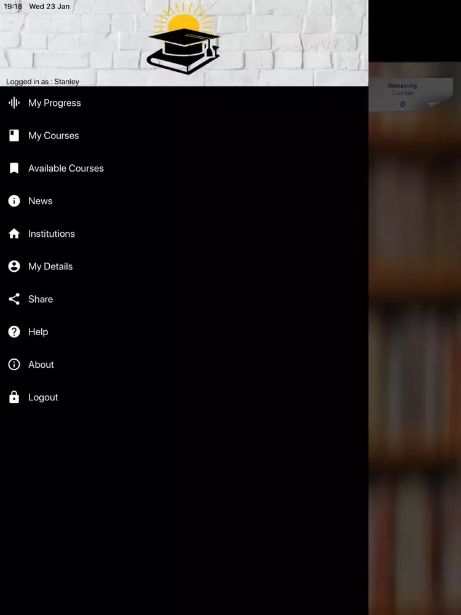The height and width of the screenshot is (615, 461).
Task: Click the About info outline icon
Action: pos(14,364)
